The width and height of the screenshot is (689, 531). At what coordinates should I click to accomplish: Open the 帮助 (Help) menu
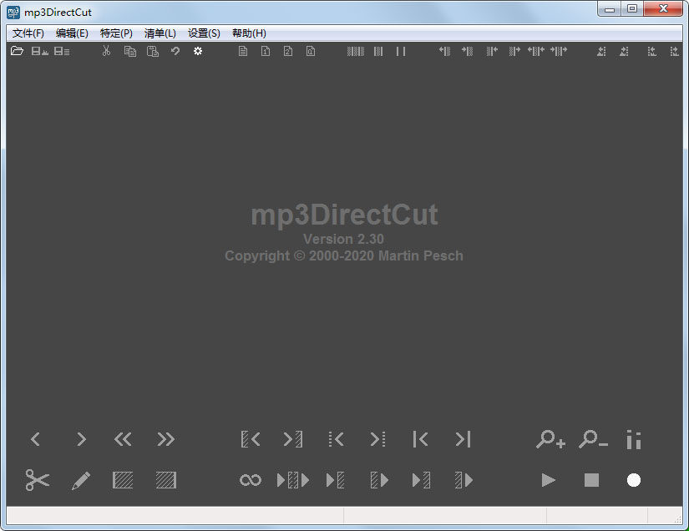(x=247, y=33)
